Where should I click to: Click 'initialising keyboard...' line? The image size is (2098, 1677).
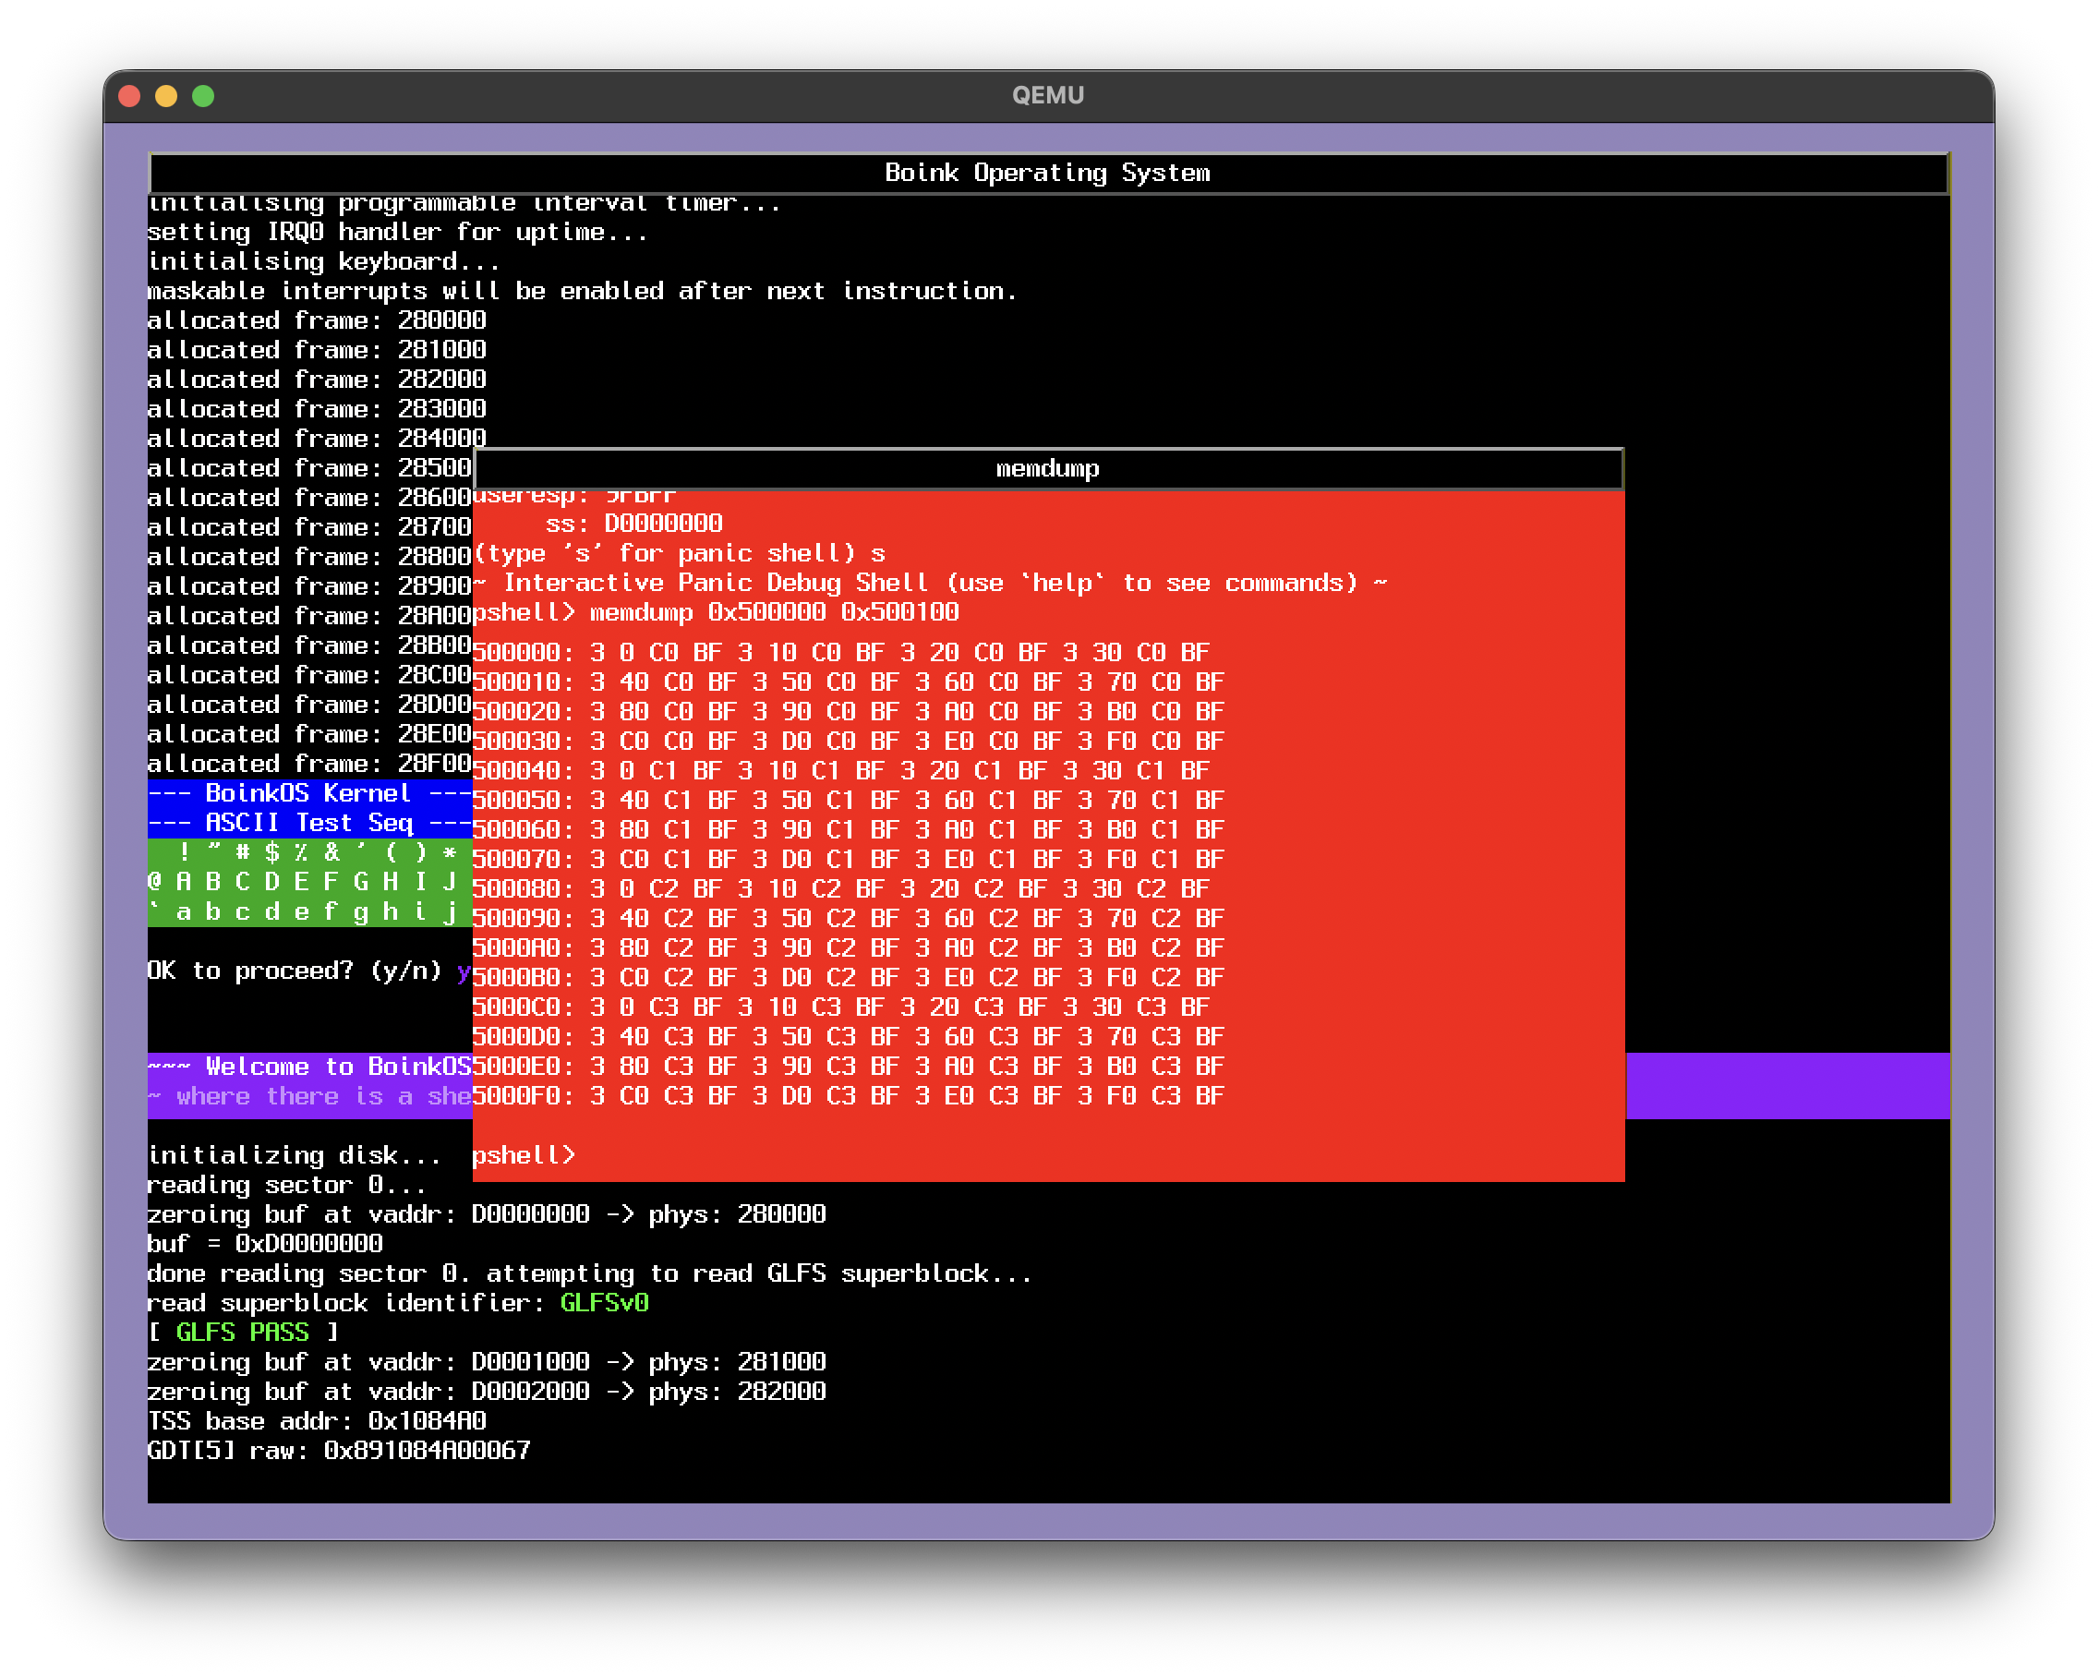tap(324, 260)
